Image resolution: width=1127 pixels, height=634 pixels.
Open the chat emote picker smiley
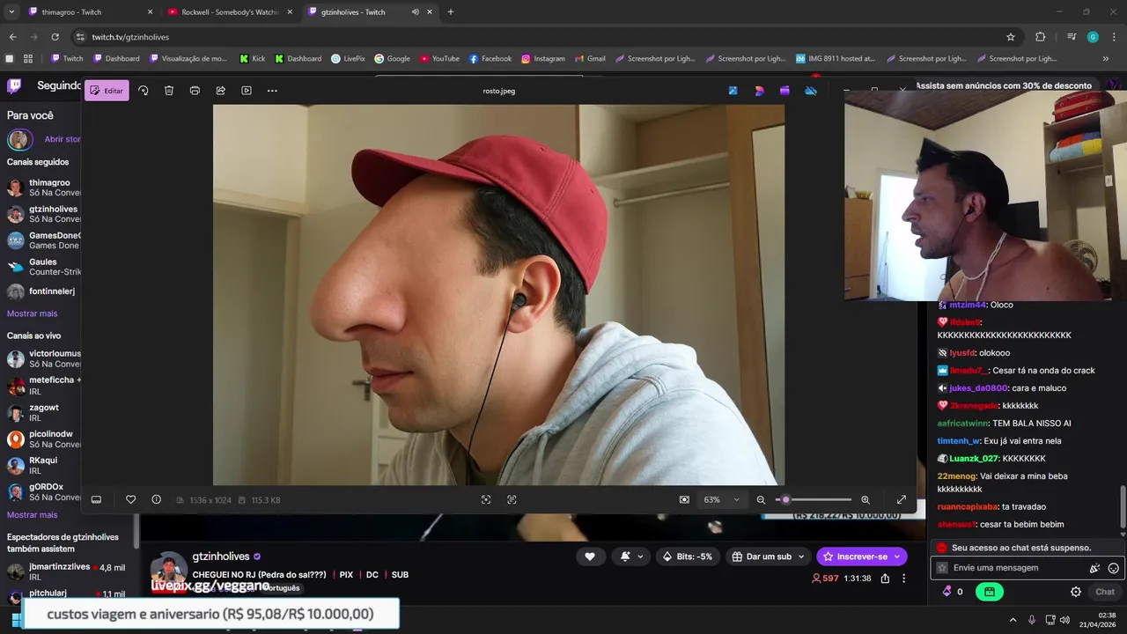tap(1114, 568)
